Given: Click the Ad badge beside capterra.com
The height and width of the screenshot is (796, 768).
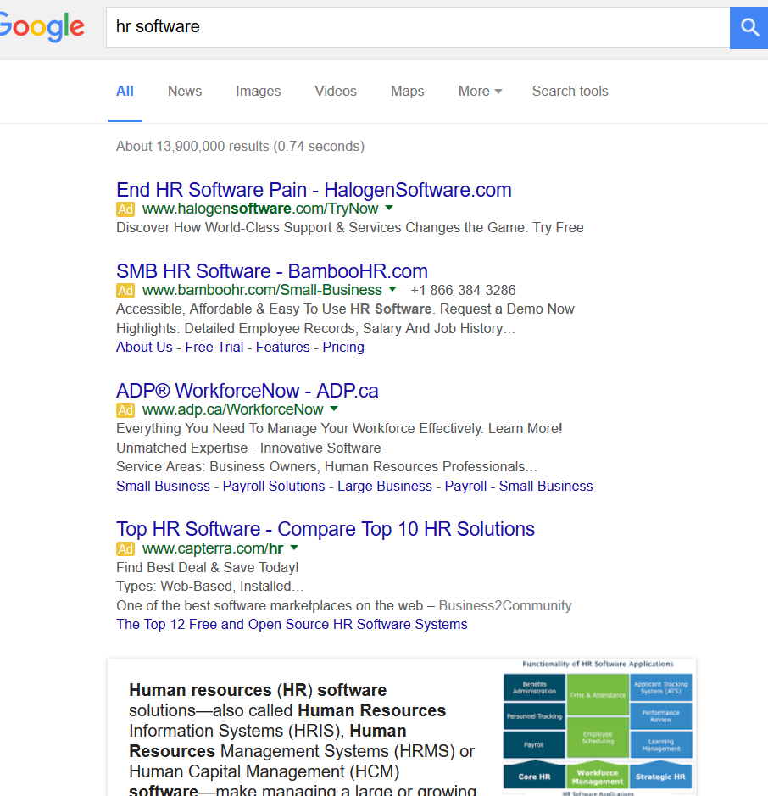Looking at the screenshot, I should [x=125, y=548].
